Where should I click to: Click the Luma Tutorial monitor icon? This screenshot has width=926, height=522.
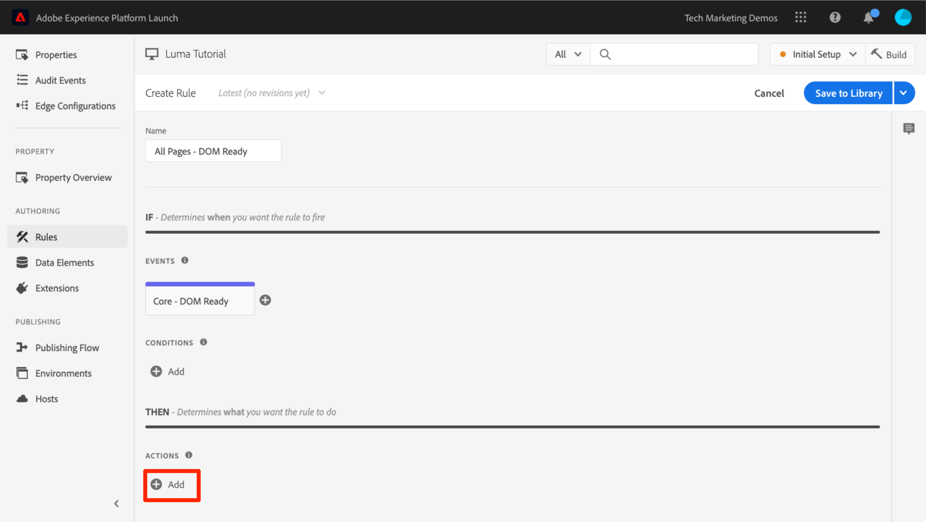pos(152,54)
